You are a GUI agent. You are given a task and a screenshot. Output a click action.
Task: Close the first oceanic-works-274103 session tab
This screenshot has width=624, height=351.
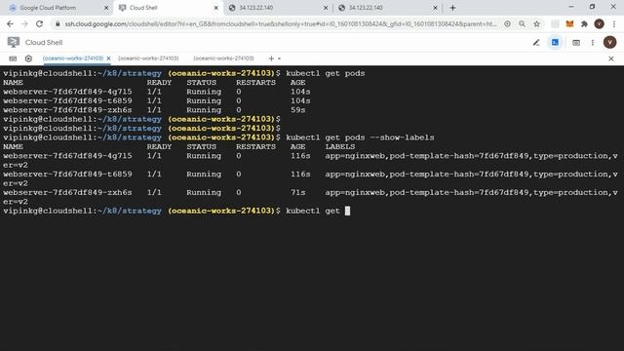(108, 58)
